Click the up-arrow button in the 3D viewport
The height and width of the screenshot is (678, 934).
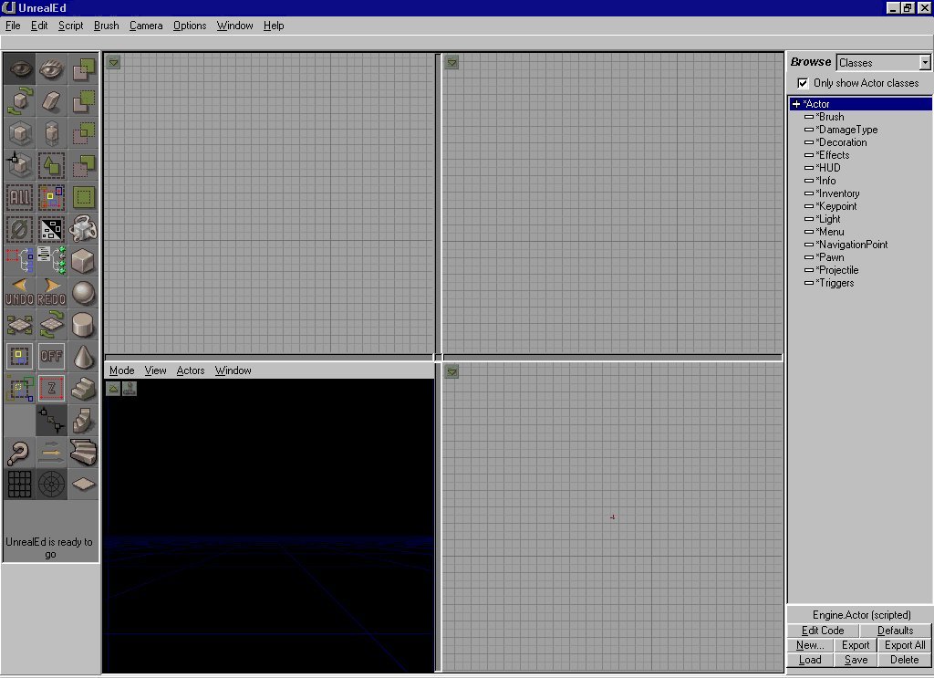[x=113, y=389]
